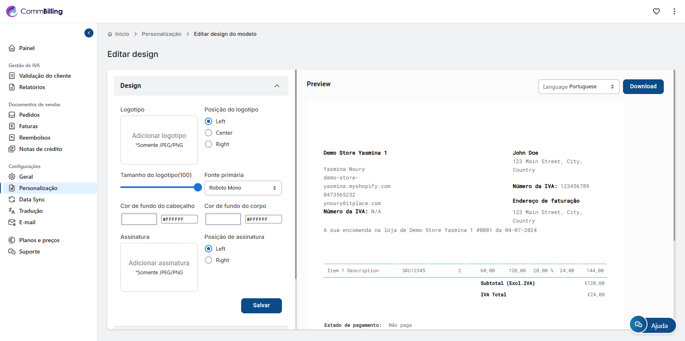Open the Fonte primária Roboto Mono dropdown
The width and height of the screenshot is (685, 341).
click(x=243, y=188)
